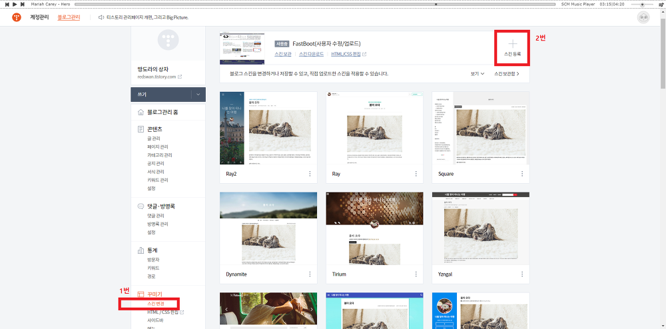Open 공지 관리

click(x=155, y=163)
